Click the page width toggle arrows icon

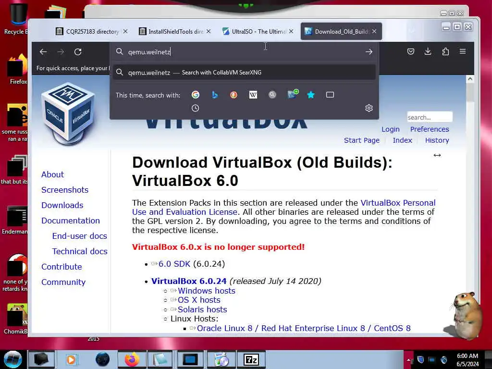(437, 155)
